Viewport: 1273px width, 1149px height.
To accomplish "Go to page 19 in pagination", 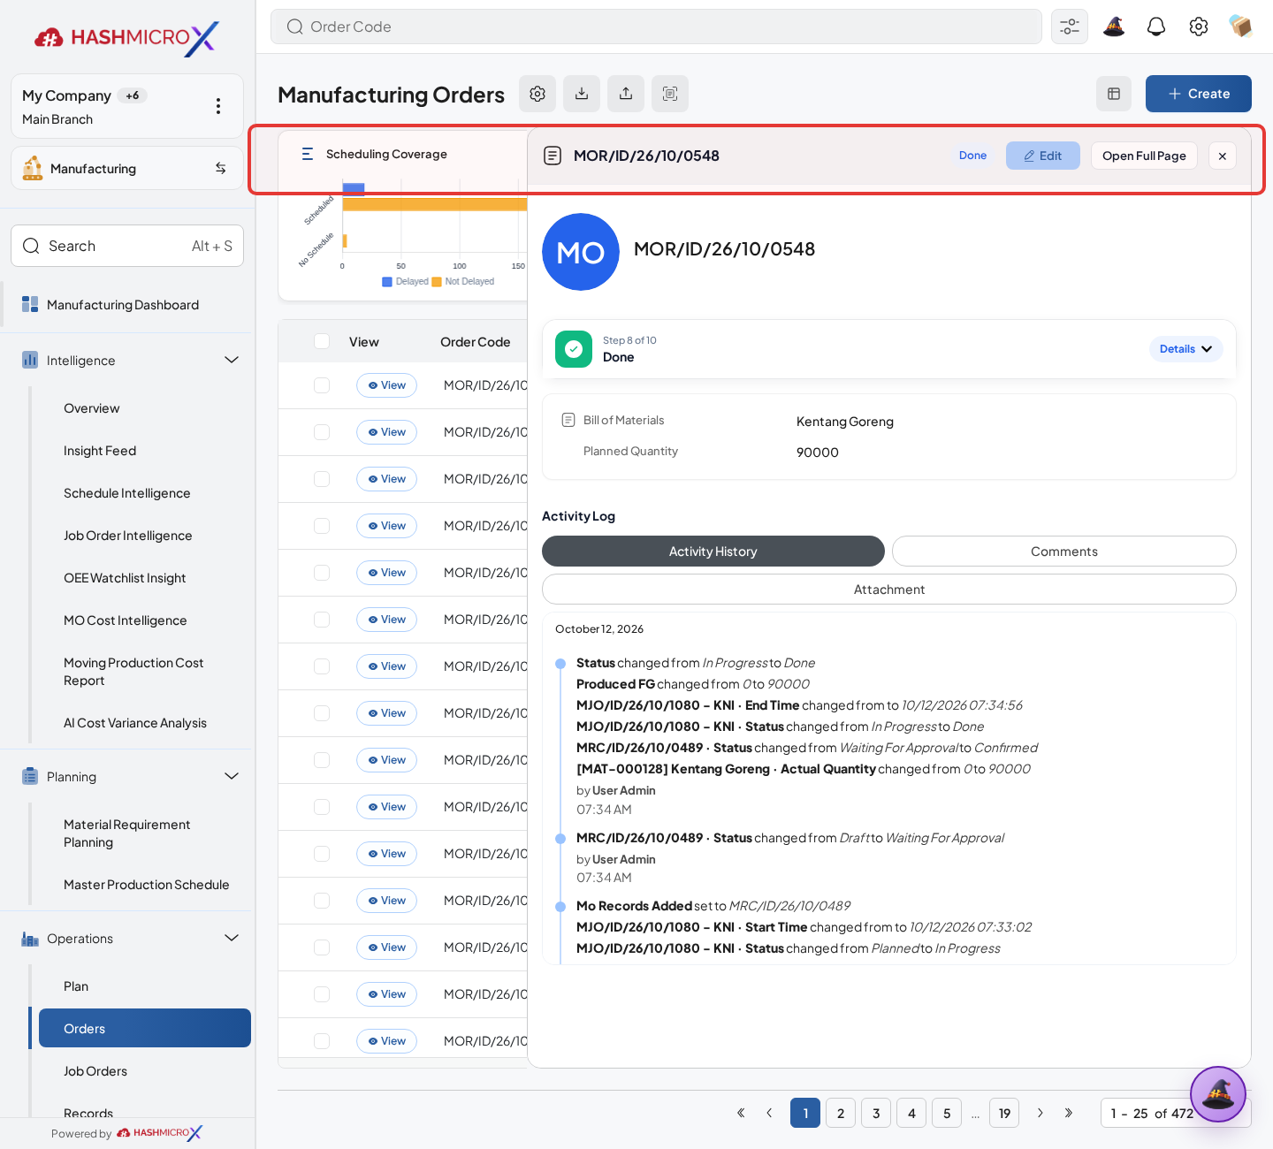I will [1004, 1113].
